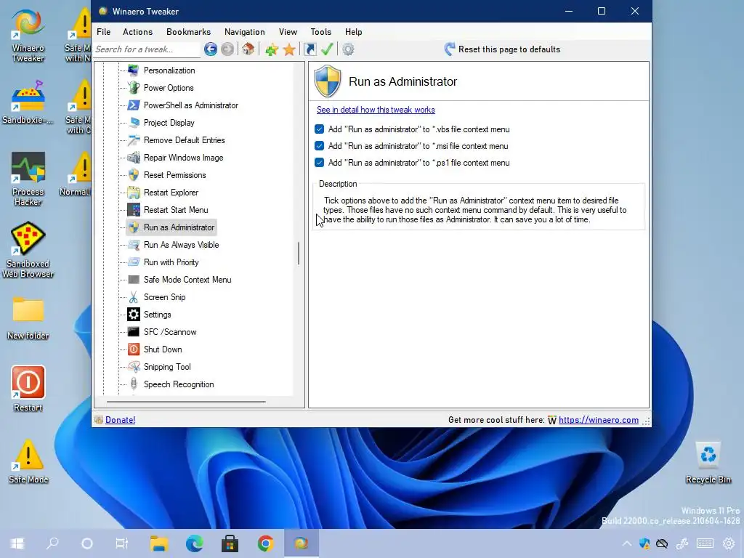The width and height of the screenshot is (744, 558).
Task: Click the export shortcut arrow toolbar icon
Action: pos(310,49)
